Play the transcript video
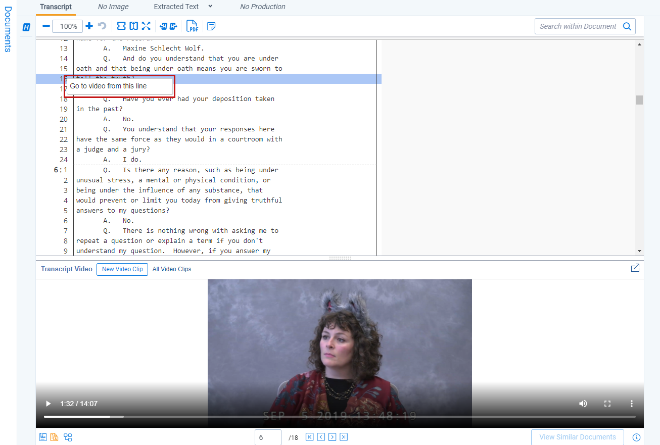 tap(49, 404)
